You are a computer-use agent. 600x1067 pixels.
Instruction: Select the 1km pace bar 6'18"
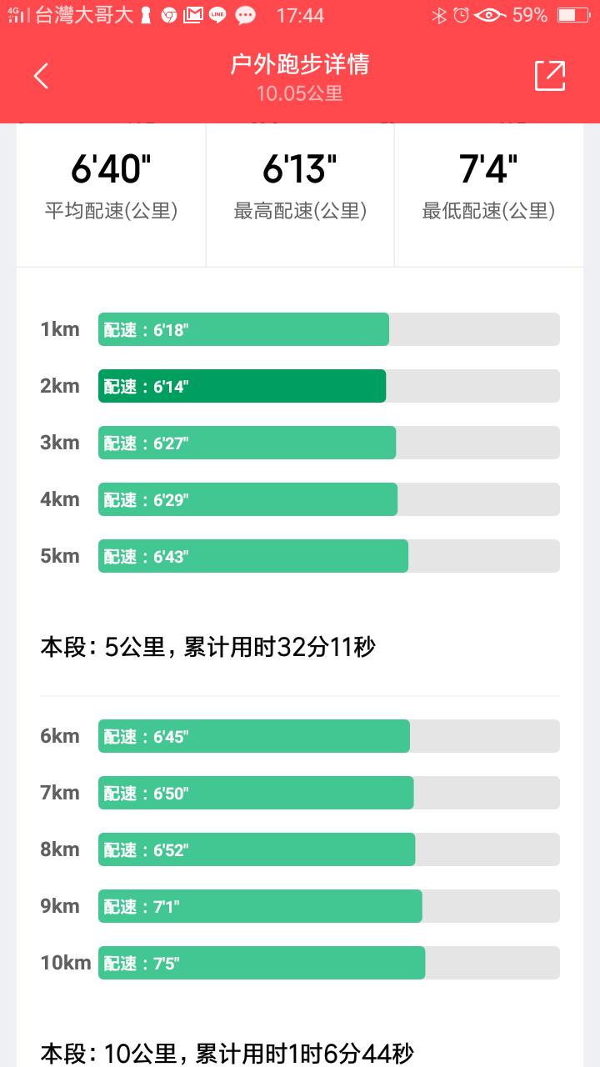pos(243,329)
